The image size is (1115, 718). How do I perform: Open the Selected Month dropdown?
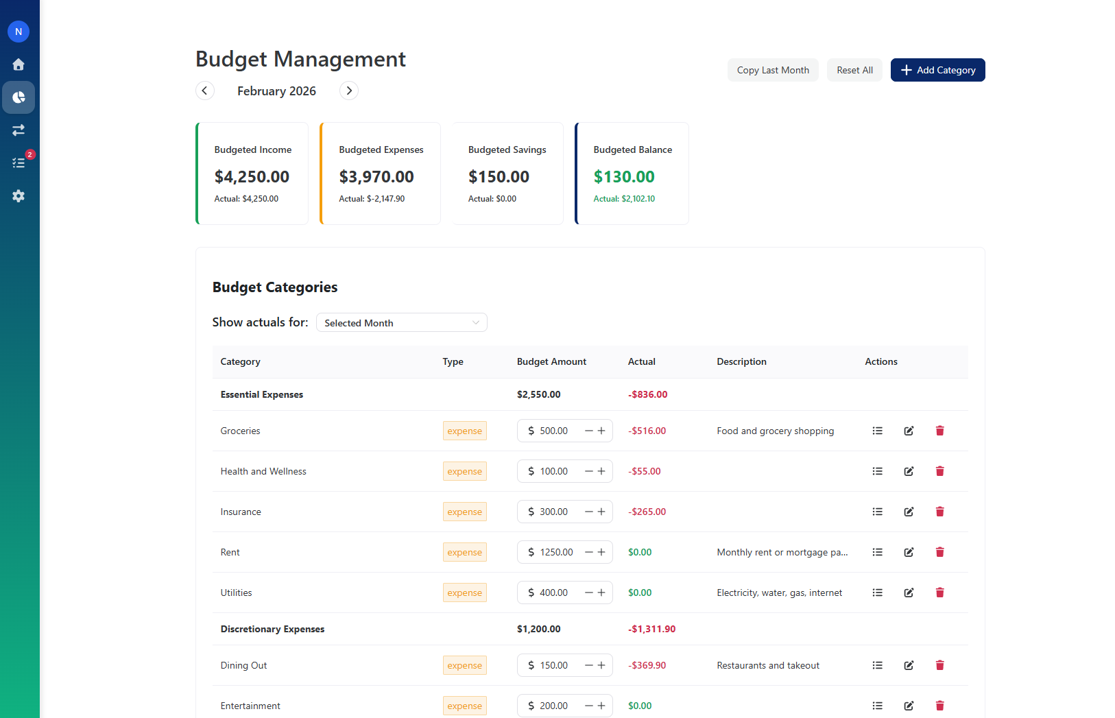click(401, 322)
